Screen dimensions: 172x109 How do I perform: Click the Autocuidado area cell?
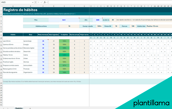point(30,65)
